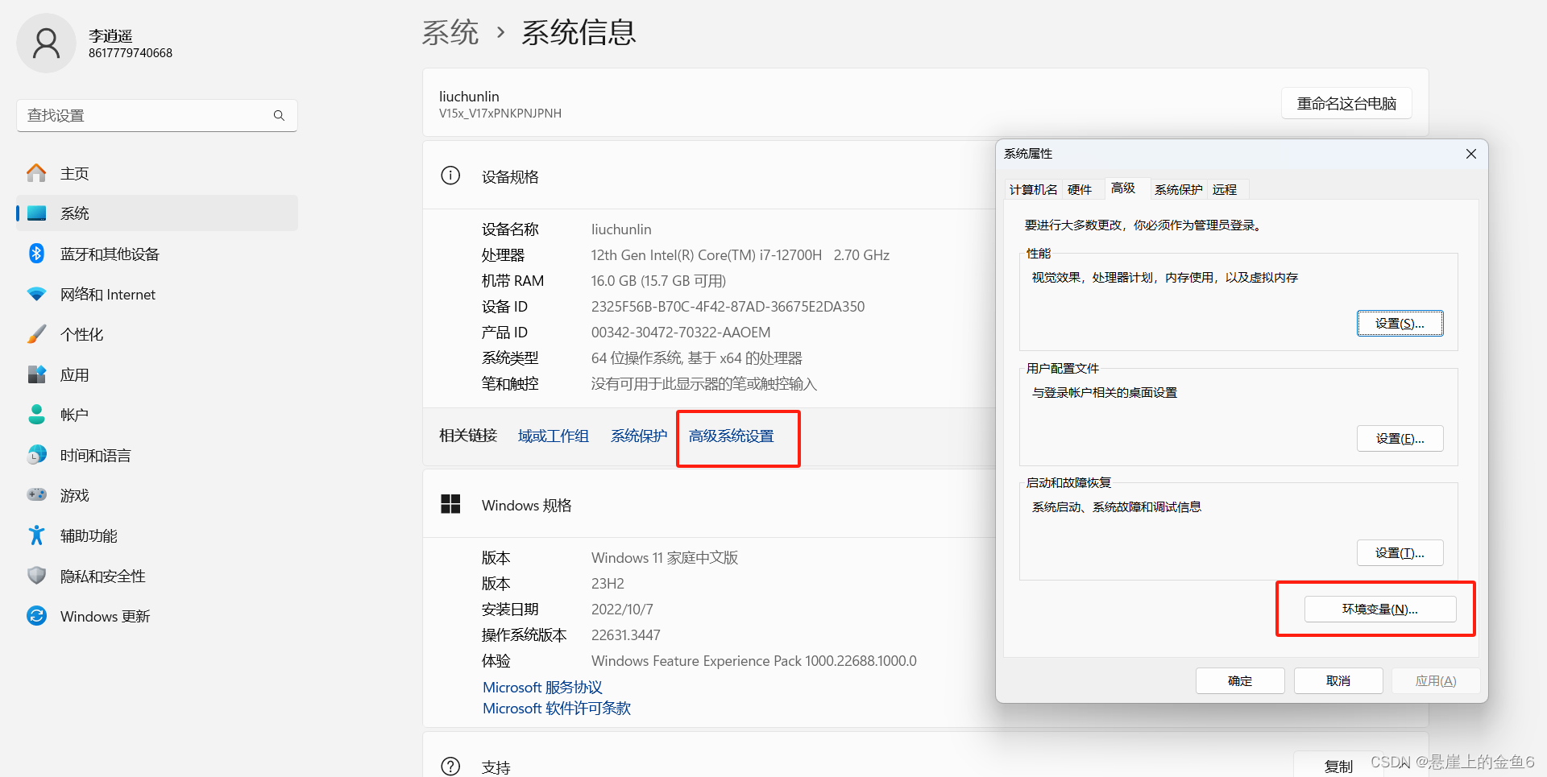Open Microsoft 服务协议 link
1547x777 pixels.
coord(542,687)
